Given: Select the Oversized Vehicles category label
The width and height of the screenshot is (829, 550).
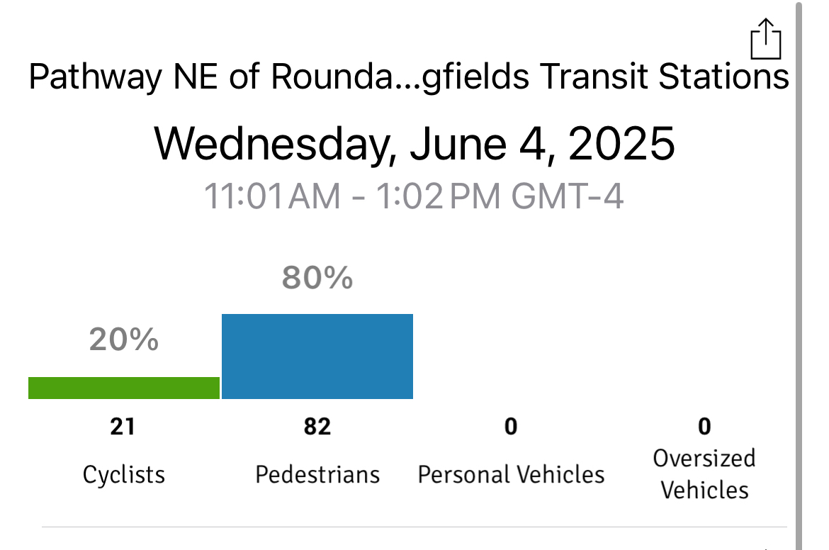Looking at the screenshot, I should pyautogui.click(x=704, y=474).
